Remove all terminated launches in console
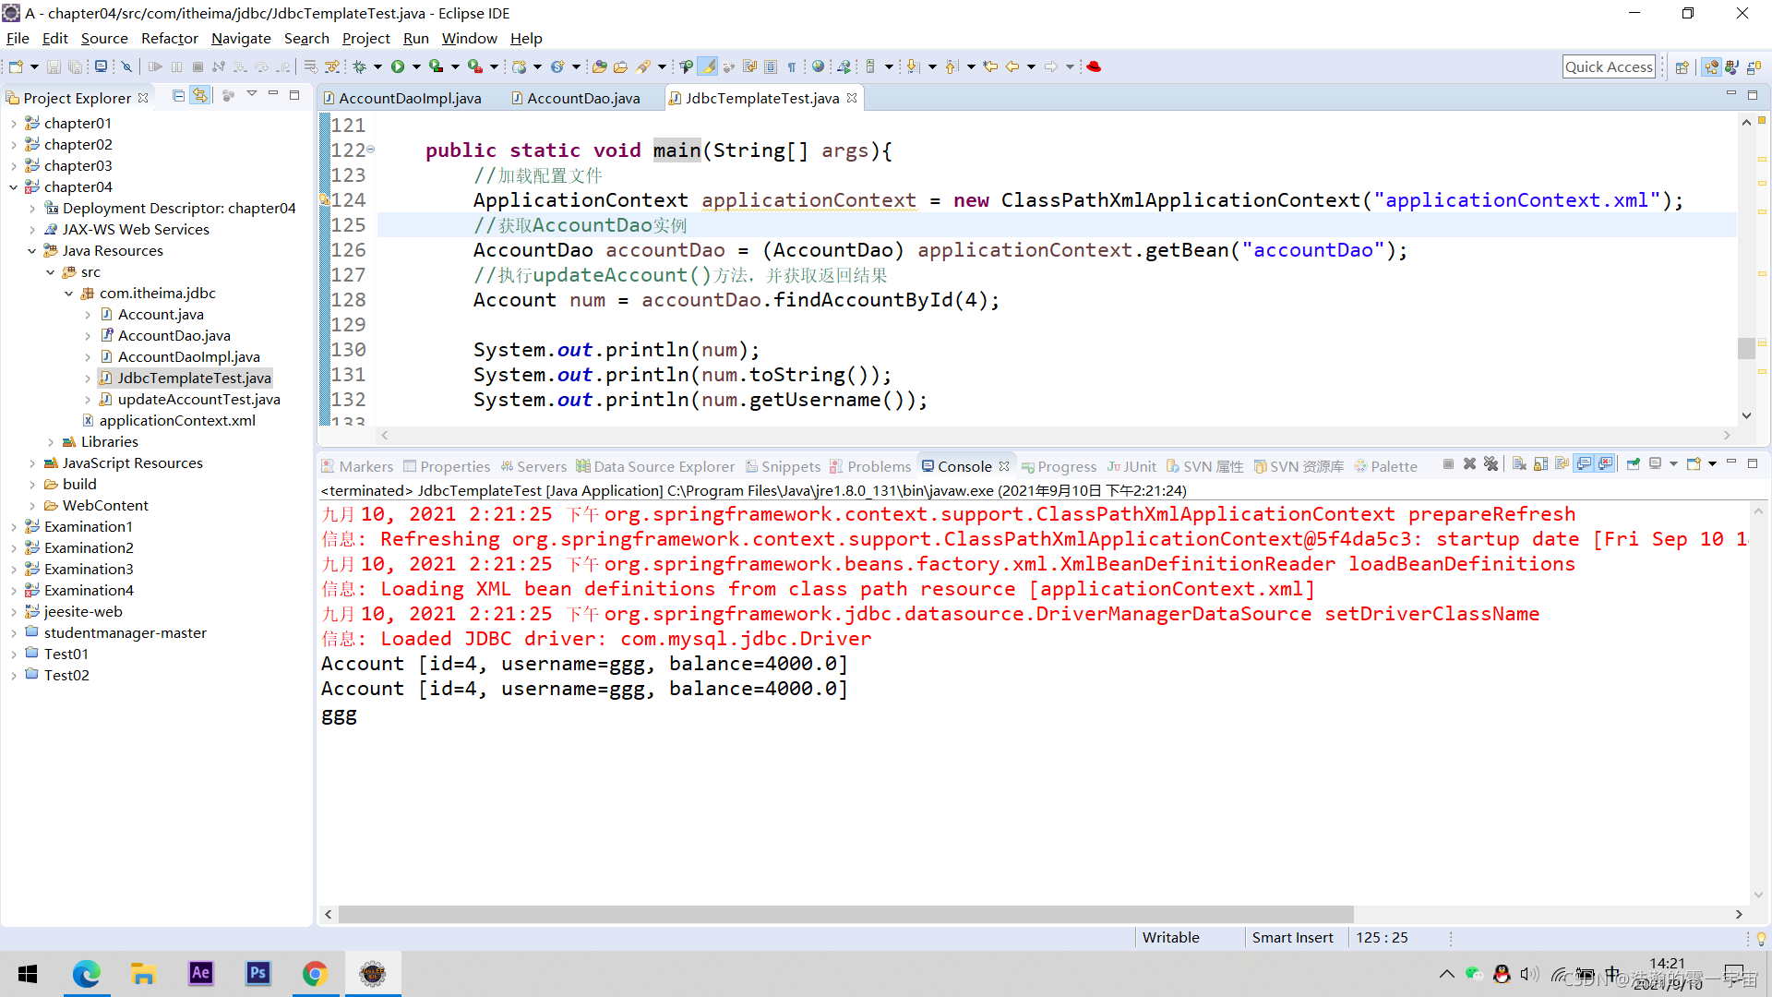This screenshot has height=997, width=1772. coord(1491,464)
